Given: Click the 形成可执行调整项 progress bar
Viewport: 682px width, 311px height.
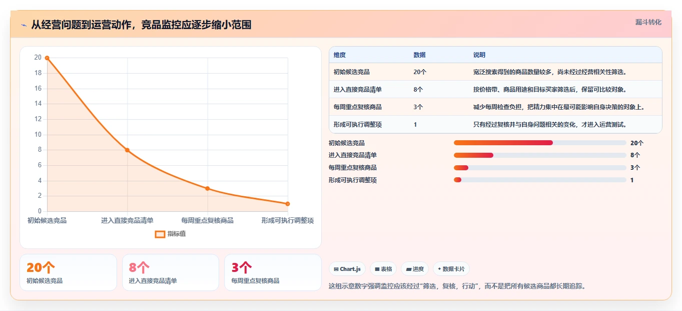Looking at the screenshot, I should 540,180.
